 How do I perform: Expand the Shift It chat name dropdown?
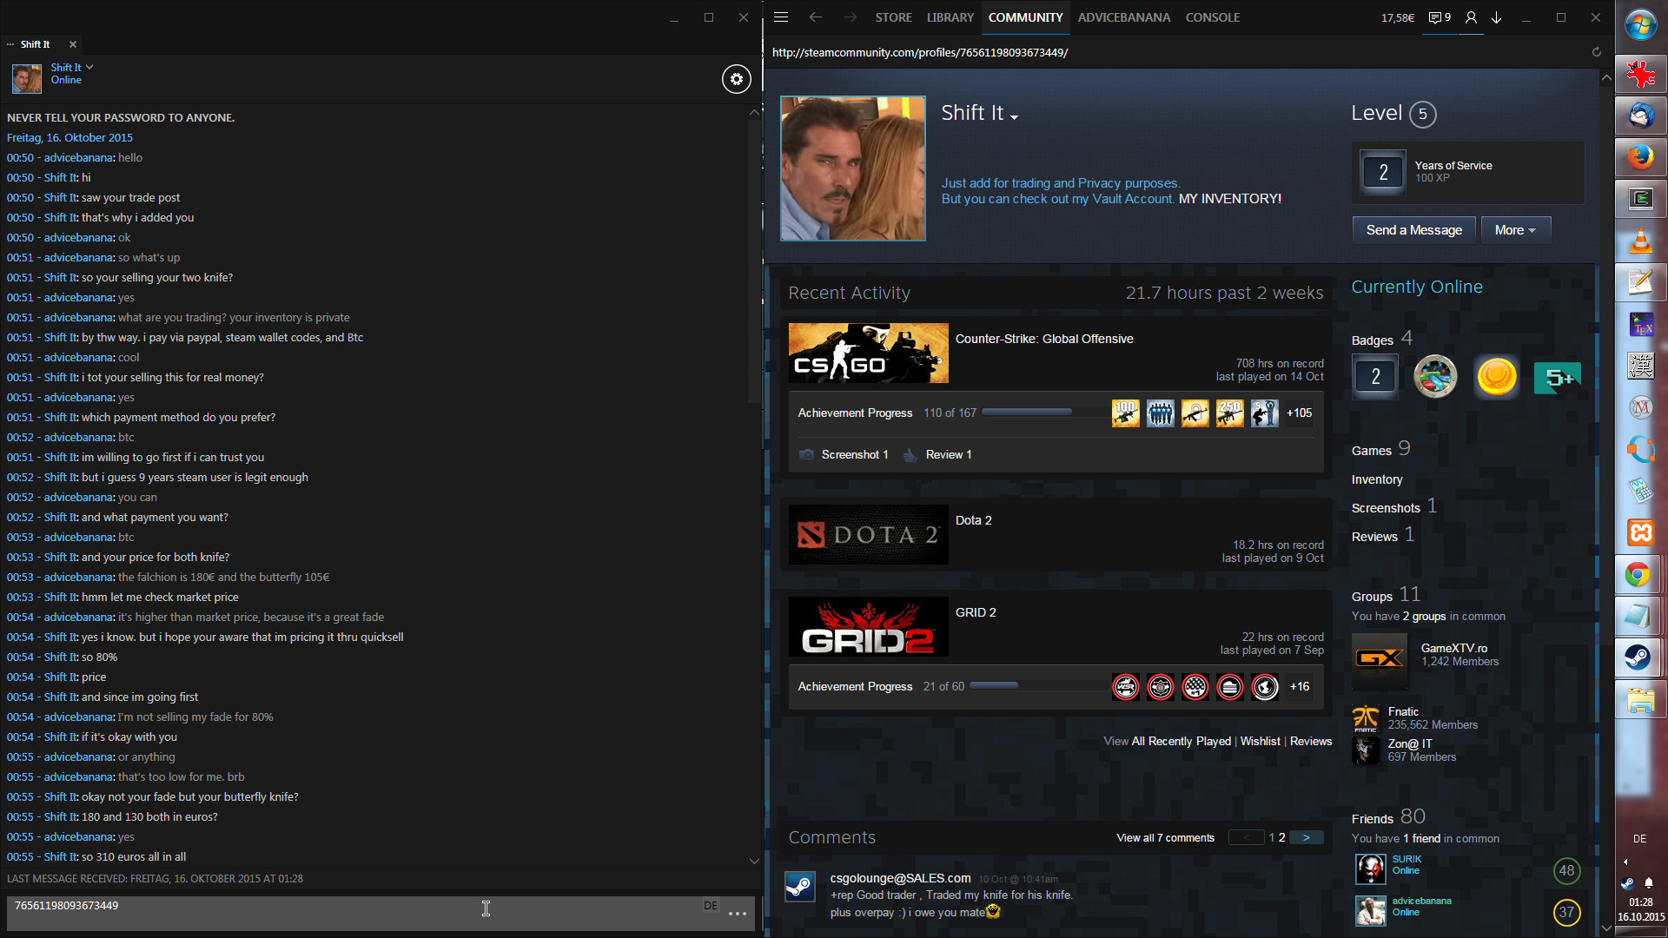tap(89, 67)
